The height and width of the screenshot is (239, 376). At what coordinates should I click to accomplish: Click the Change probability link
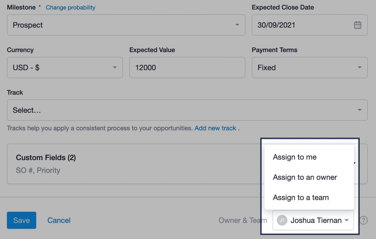[70, 8]
